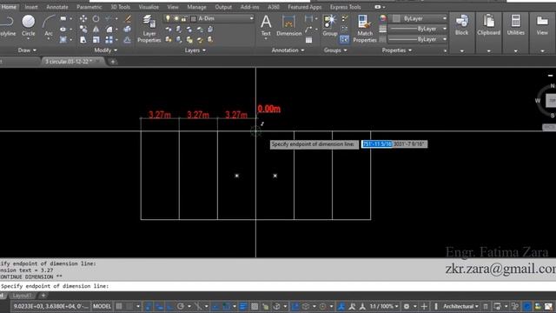The image size is (556, 313).
Task: Open annotation scale 1:1 / 100% dropdown
Action: click(x=384, y=306)
